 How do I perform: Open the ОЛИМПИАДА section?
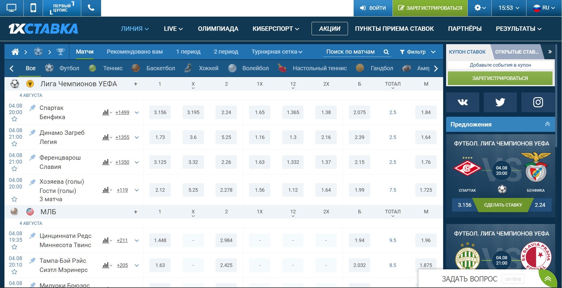coord(218,29)
